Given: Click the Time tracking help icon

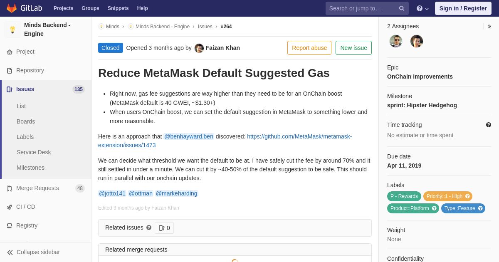Looking at the screenshot, I should pyautogui.click(x=489, y=125).
